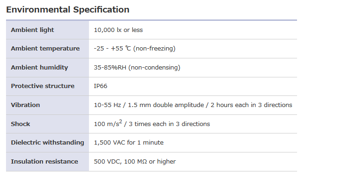
Task: Select the Ambient light row label
Action: [x=32, y=30]
